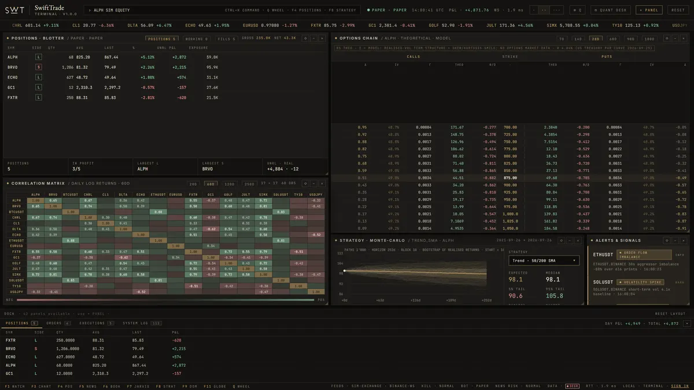Set correlation window to 250D
The height and width of the screenshot is (390, 694).
coord(249,183)
